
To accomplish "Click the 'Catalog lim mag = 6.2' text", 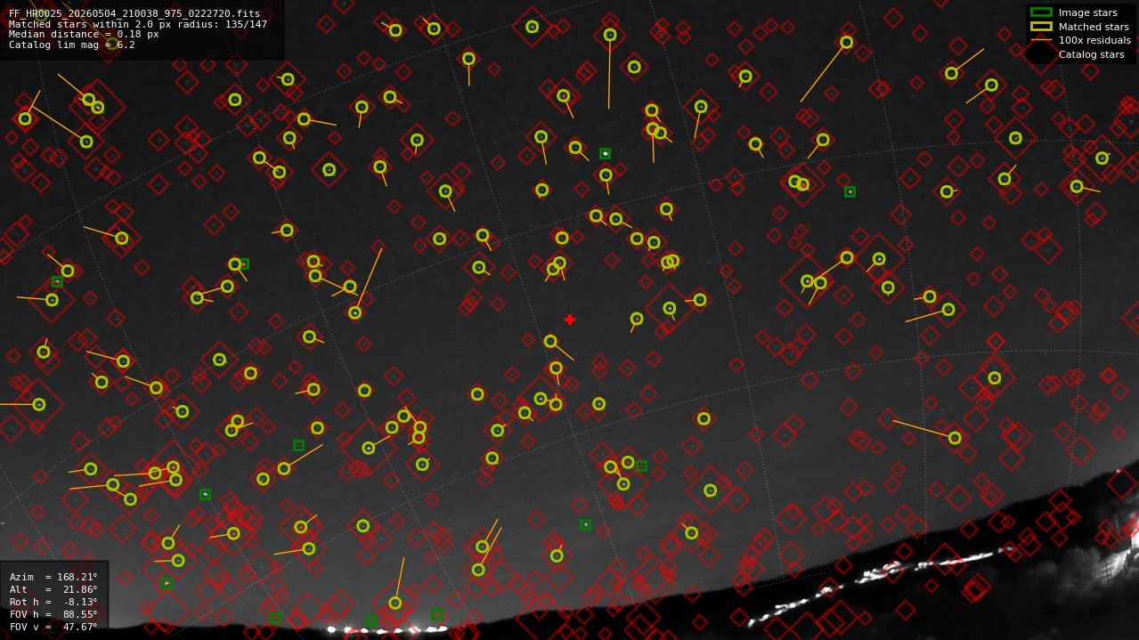I will (x=72, y=45).
